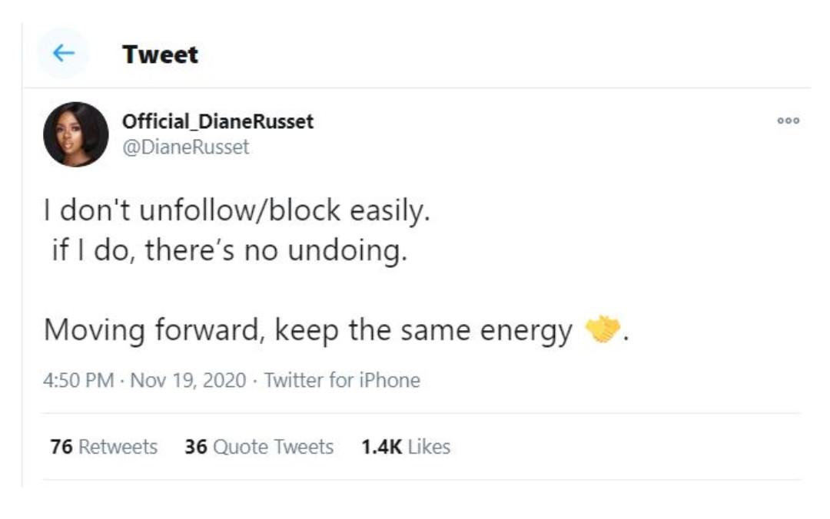
Task: Open the profile picture of Official_DianeRusset
Action: 75,134
